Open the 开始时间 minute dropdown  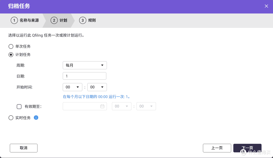click(97, 87)
